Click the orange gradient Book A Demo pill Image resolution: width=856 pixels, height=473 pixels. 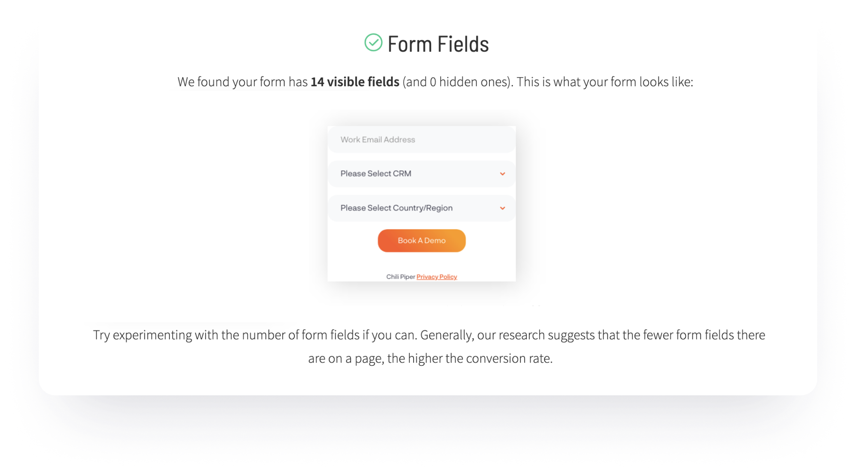tap(421, 240)
